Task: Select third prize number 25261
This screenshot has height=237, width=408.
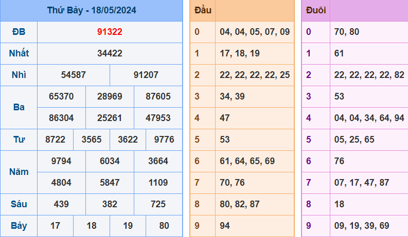Action: (x=110, y=118)
